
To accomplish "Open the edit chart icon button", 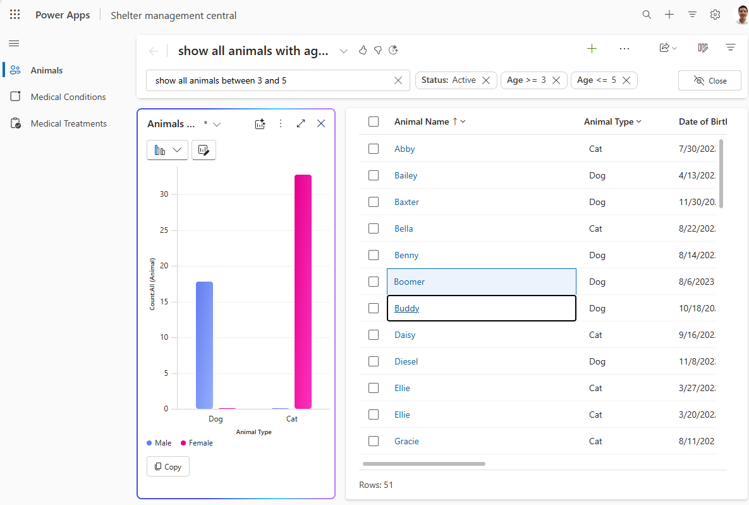I will click(204, 150).
